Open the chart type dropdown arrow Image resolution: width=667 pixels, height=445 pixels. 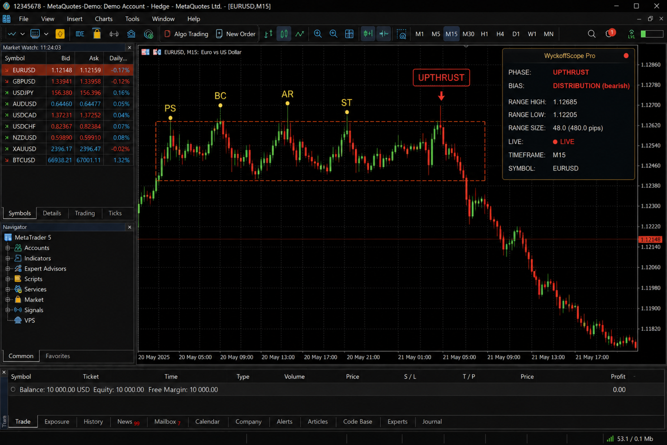[23, 34]
